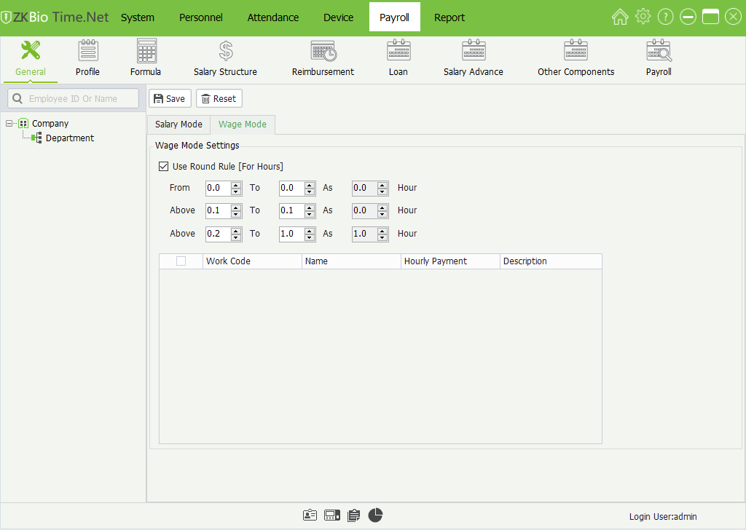Click the Company building icon in tree
The width and height of the screenshot is (746, 530).
23,124
